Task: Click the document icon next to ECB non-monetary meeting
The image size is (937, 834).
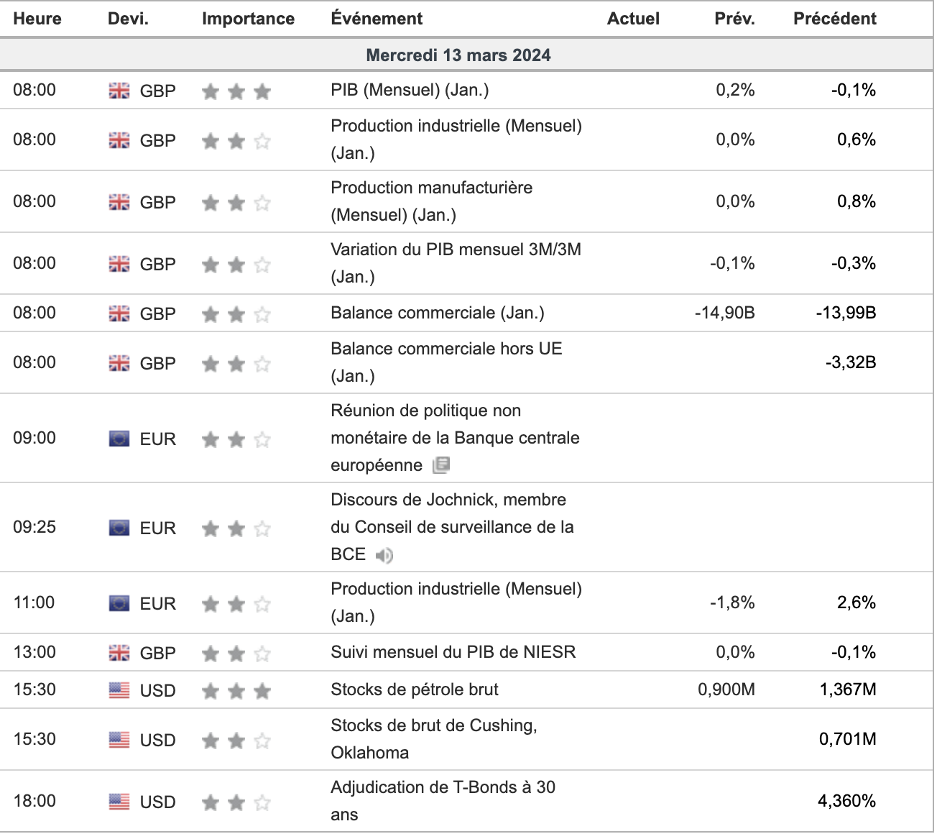Action: 441,466
